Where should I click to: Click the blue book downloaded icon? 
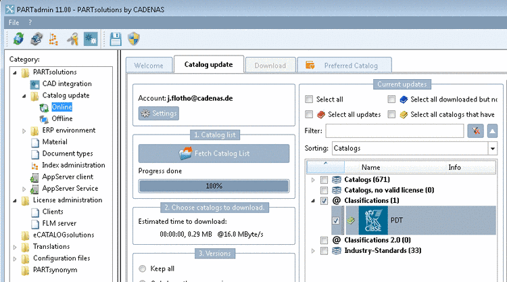click(x=404, y=99)
